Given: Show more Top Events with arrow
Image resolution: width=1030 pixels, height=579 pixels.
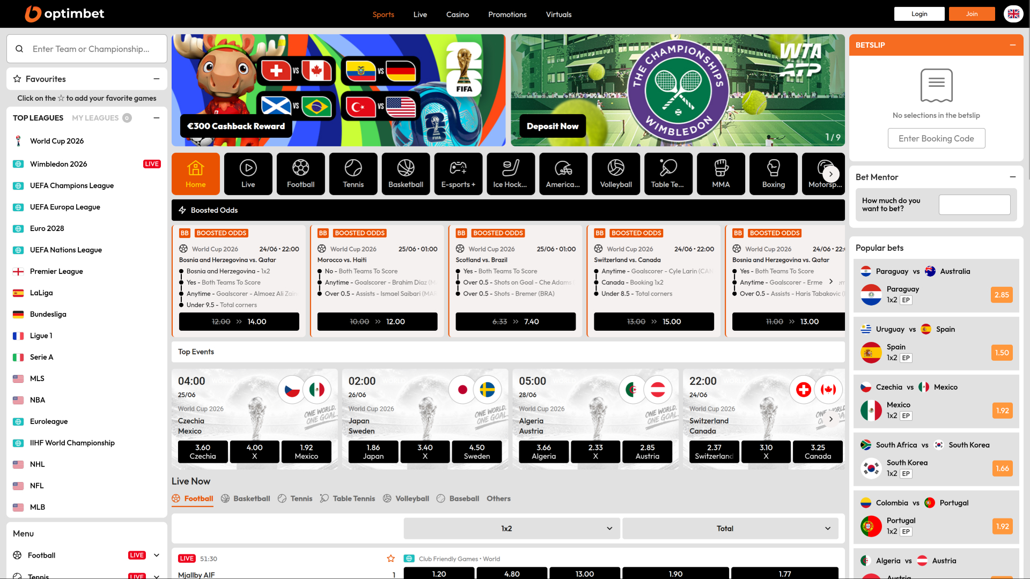Looking at the screenshot, I should (x=831, y=419).
